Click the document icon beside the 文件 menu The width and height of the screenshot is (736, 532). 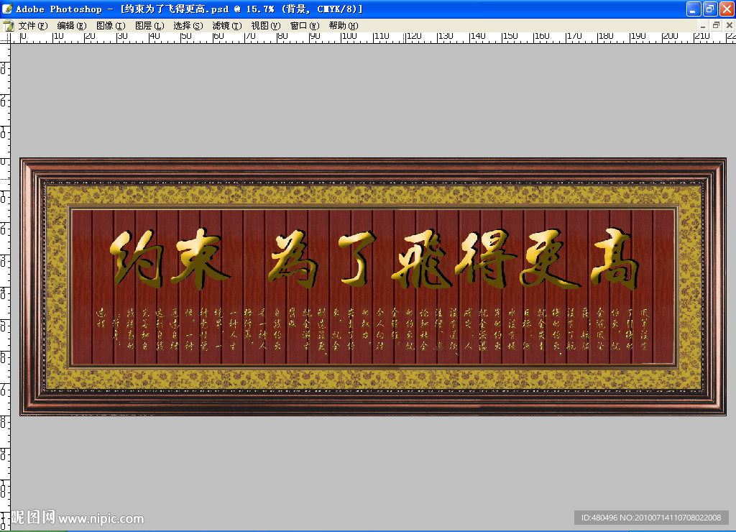pyautogui.click(x=9, y=25)
